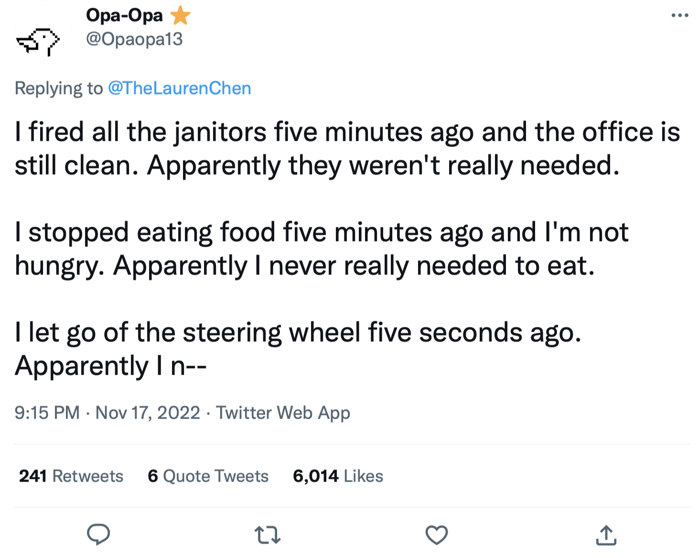Like the tweet with the heart icon
698x558 pixels.
coord(436,535)
